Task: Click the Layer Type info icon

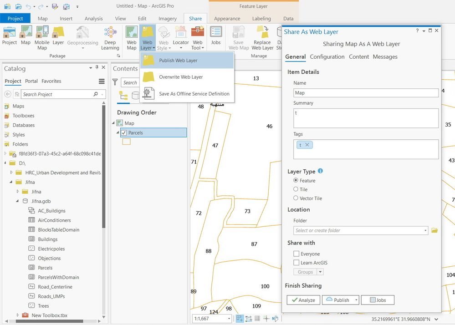Action: [320, 171]
